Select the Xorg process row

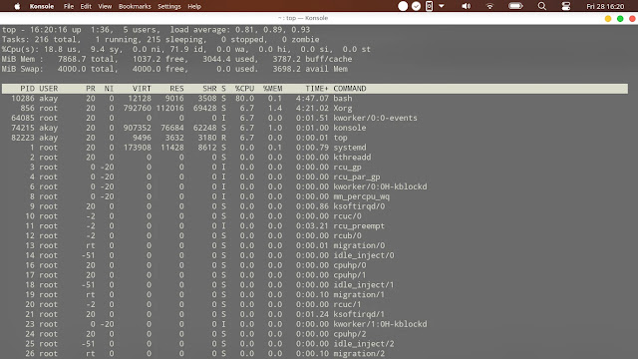[315, 109]
